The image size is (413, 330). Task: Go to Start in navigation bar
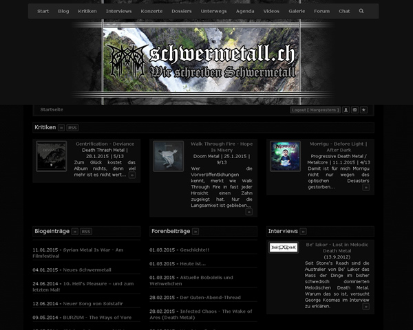[x=43, y=11]
